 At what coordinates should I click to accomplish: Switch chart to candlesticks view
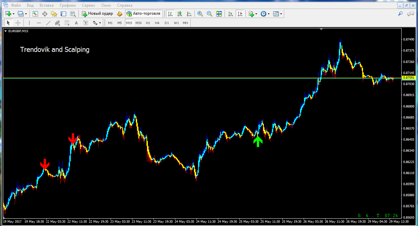click(180, 14)
